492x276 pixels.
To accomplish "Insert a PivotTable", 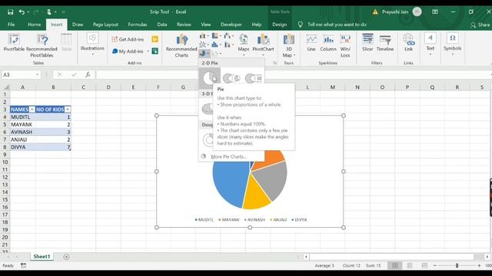I will (x=14, y=43).
